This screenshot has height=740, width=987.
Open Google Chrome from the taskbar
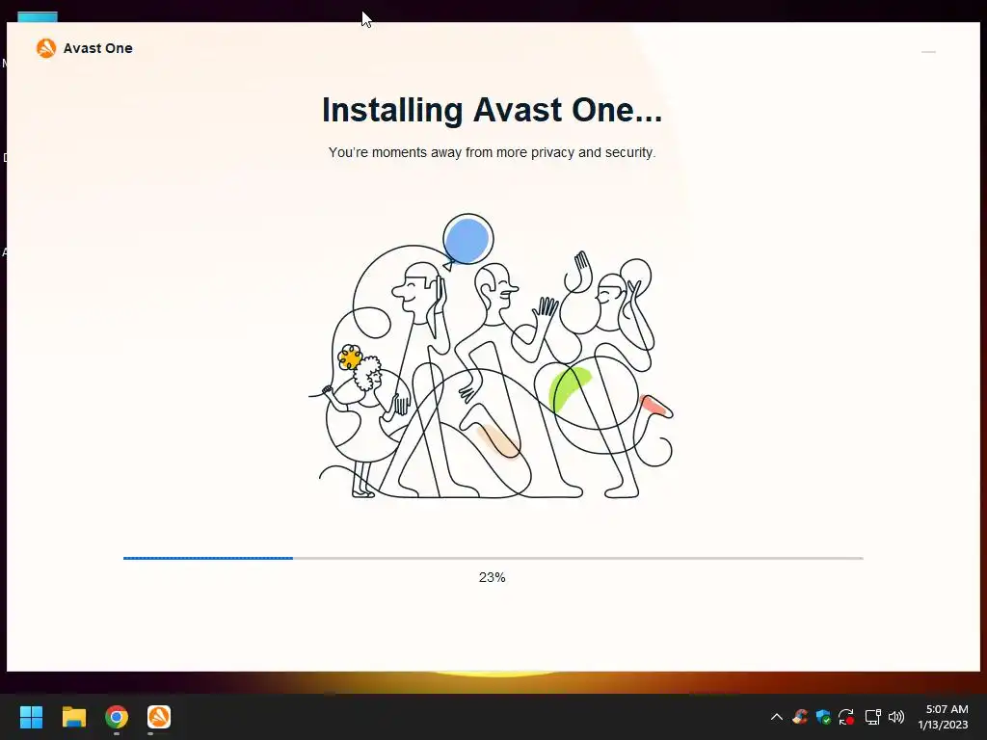[117, 717]
